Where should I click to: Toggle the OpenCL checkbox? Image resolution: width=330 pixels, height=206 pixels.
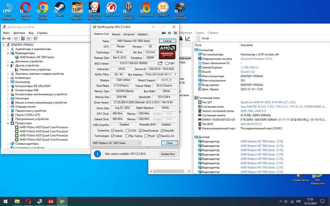[113, 131]
